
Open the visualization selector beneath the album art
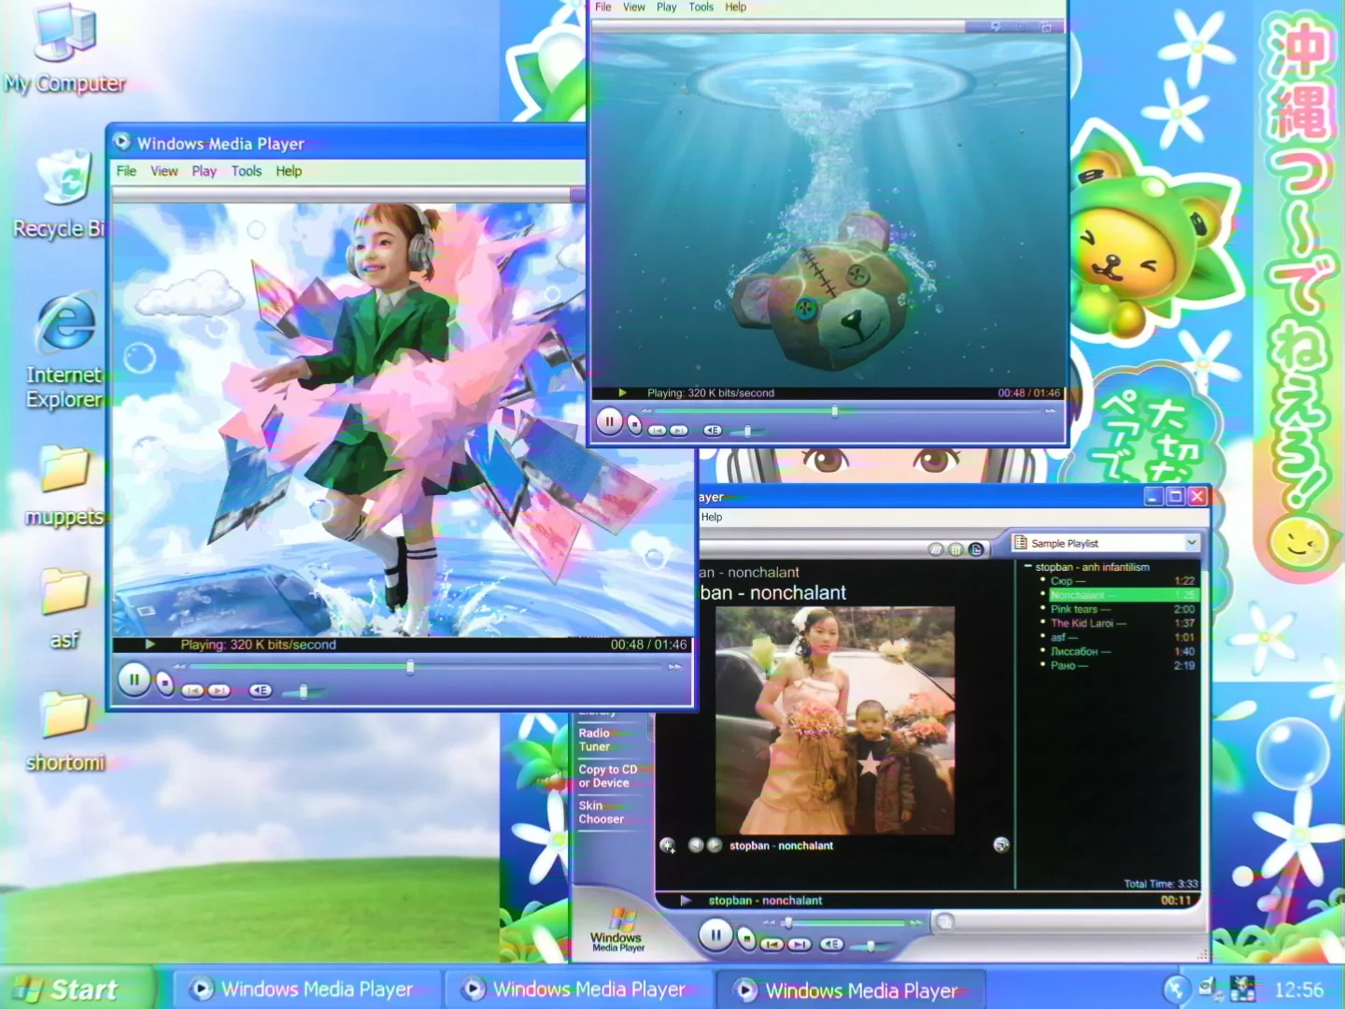(668, 846)
